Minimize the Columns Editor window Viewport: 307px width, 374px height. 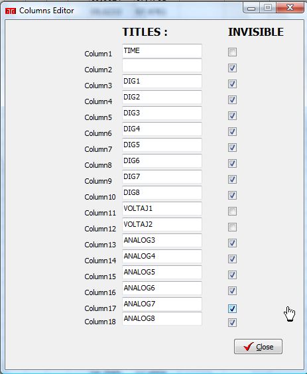tap(251, 8)
